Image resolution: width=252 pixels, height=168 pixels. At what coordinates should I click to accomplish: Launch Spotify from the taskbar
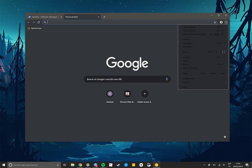pos(103,165)
